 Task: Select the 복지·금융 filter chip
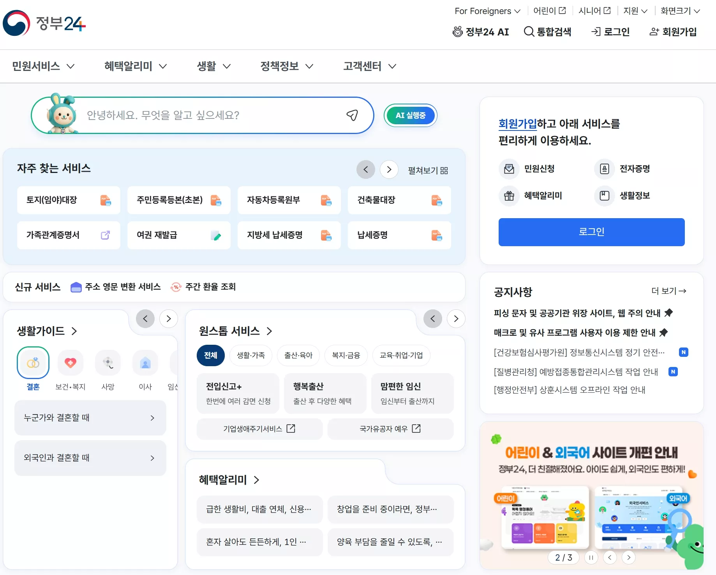click(346, 355)
